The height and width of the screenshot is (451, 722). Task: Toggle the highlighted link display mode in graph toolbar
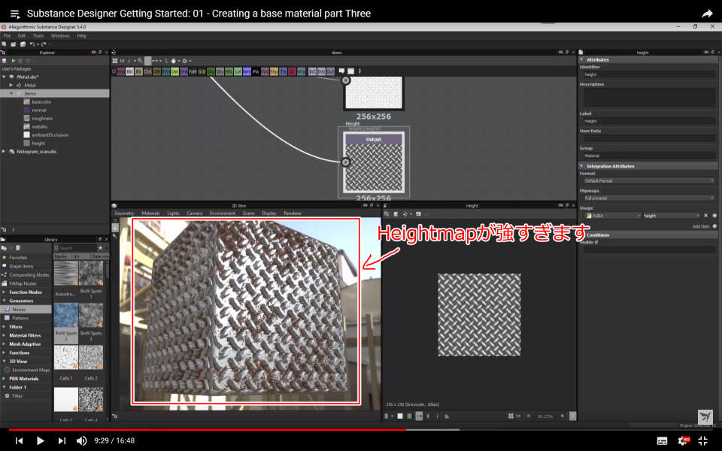(147, 61)
